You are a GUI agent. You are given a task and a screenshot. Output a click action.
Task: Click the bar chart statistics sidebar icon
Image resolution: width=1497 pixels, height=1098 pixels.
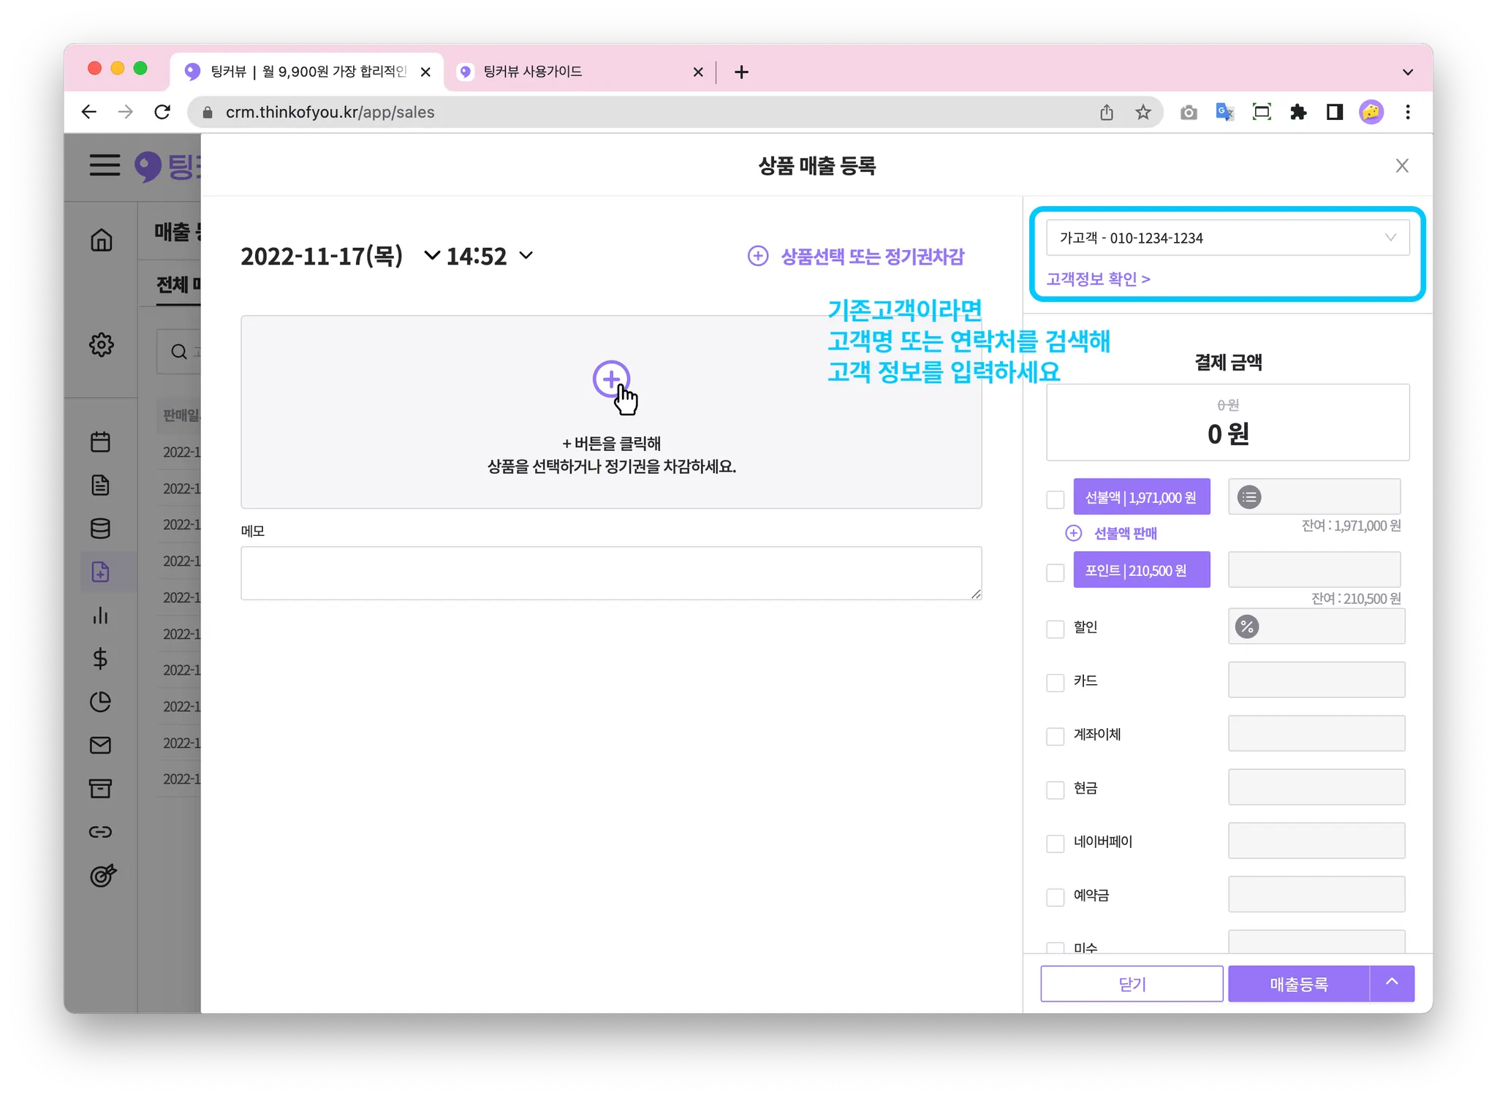tap(101, 616)
